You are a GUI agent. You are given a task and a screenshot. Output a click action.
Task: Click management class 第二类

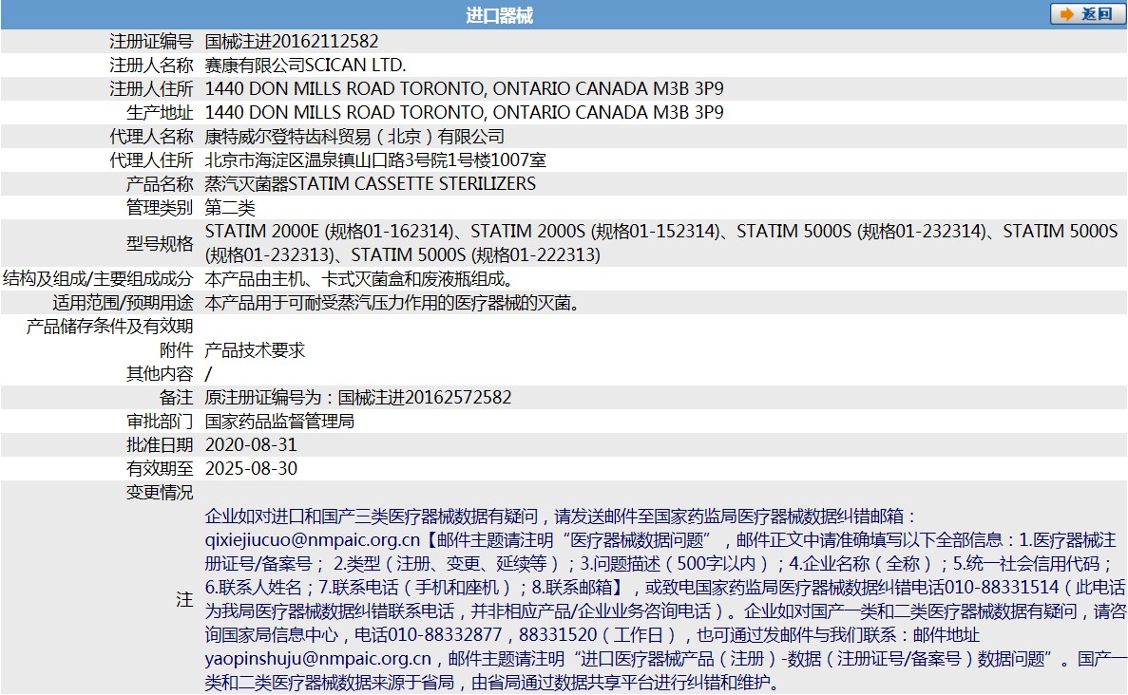pyautogui.click(x=228, y=207)
